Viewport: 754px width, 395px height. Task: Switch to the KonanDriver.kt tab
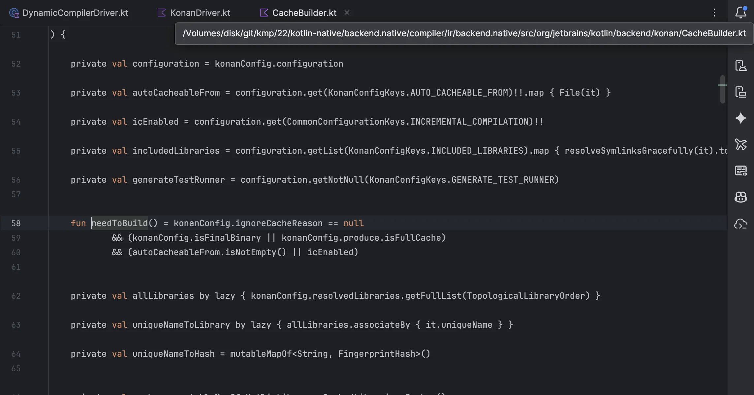click(x=200, y=13)
